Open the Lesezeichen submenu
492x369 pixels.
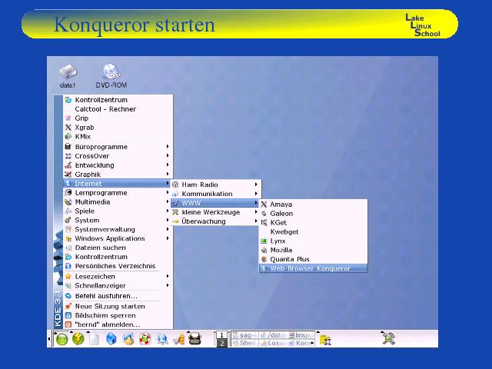(118, 277)
